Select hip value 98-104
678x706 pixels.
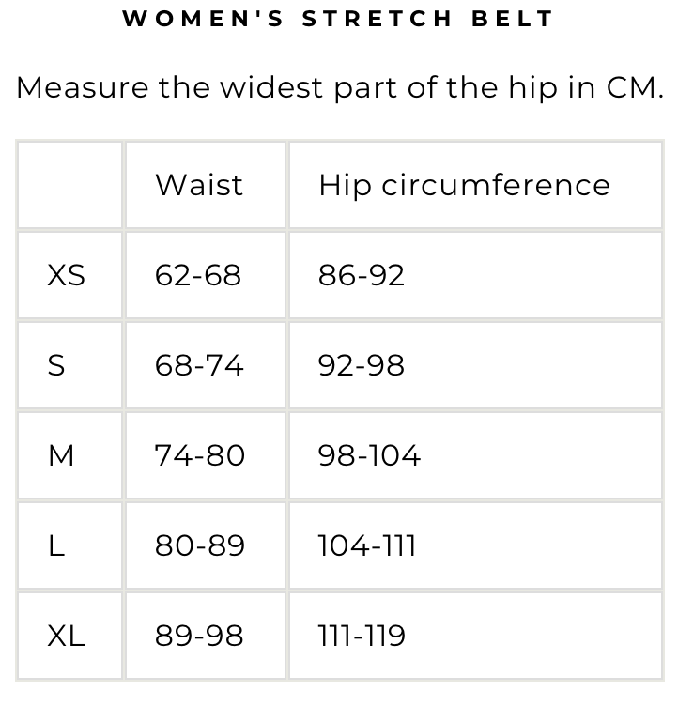[369, 455]
